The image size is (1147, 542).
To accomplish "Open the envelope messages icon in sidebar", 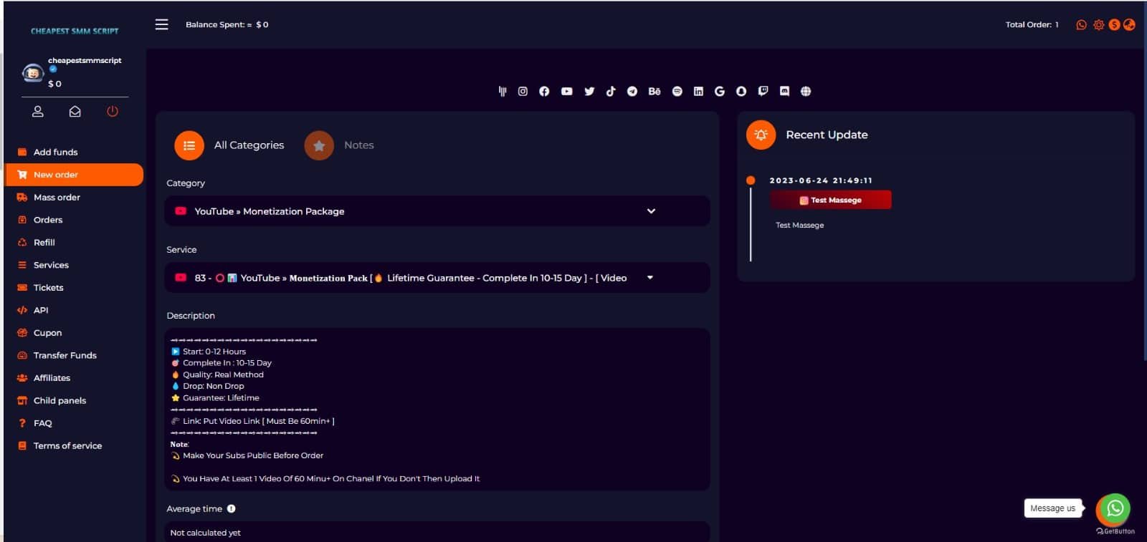I will click(x=75, y=112).
